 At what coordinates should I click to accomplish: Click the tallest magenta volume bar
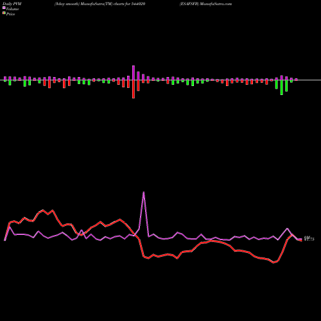[134, 73]
